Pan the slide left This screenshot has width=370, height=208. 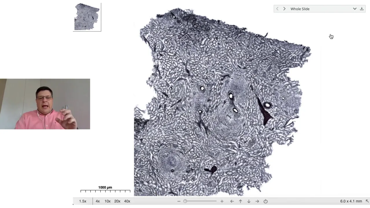[x=232, y=201]
